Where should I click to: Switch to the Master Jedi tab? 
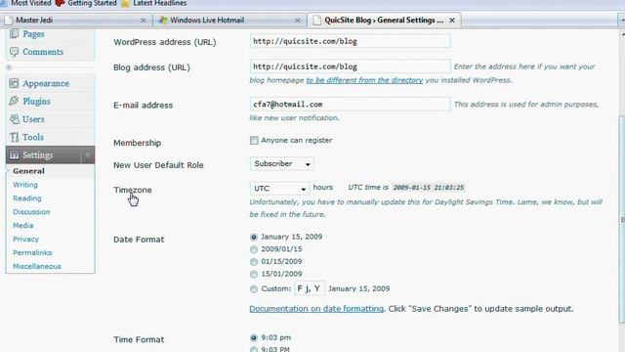[x=76, y=21]
